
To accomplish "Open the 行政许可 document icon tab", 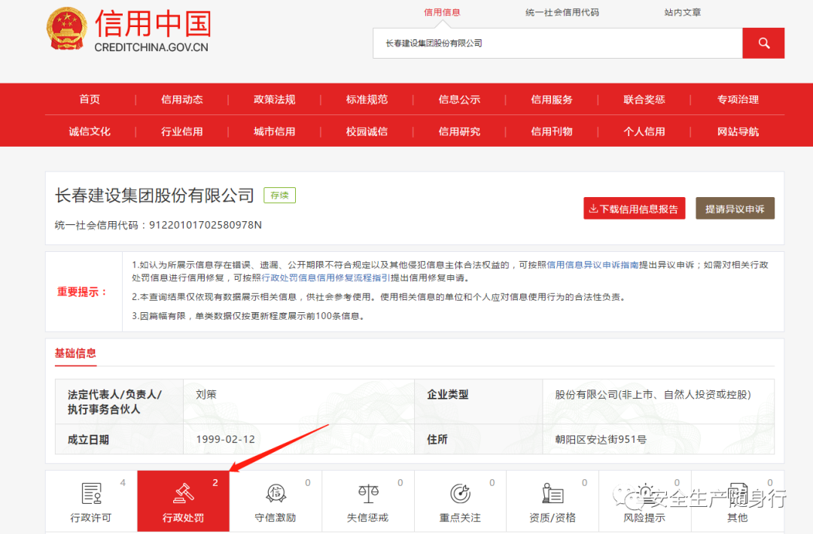I will coord(91,501).
